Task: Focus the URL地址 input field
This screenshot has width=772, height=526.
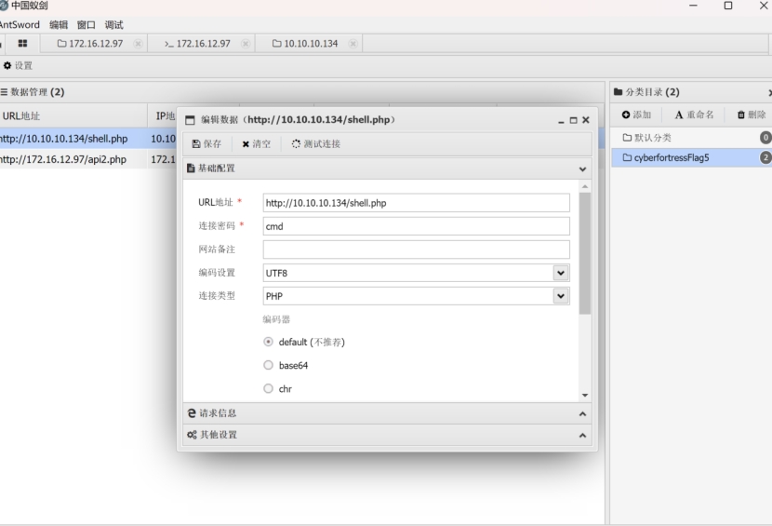Action: pos(416,203)
